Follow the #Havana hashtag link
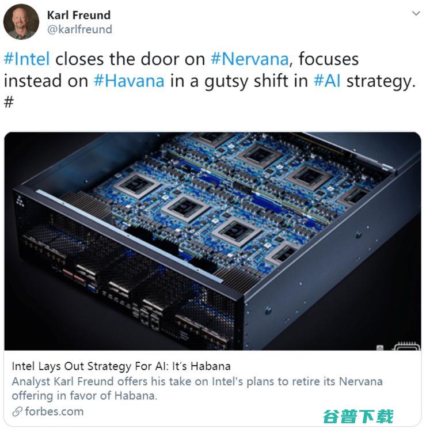 click(x=129, y=81)
